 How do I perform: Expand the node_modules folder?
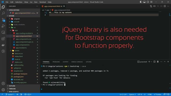coord(9,25)
